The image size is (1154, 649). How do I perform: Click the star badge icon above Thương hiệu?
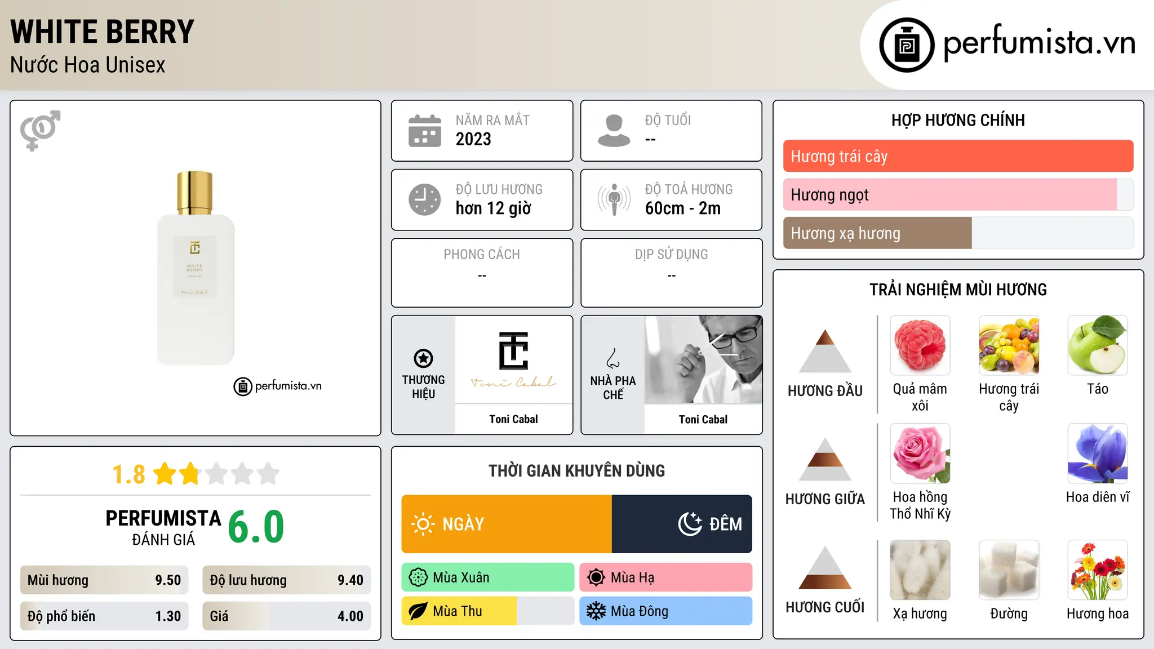click(423, 358)
